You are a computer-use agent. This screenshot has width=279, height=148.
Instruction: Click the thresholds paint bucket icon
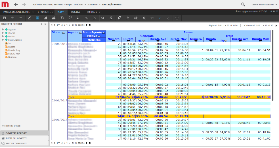click(x=144, y=18)
